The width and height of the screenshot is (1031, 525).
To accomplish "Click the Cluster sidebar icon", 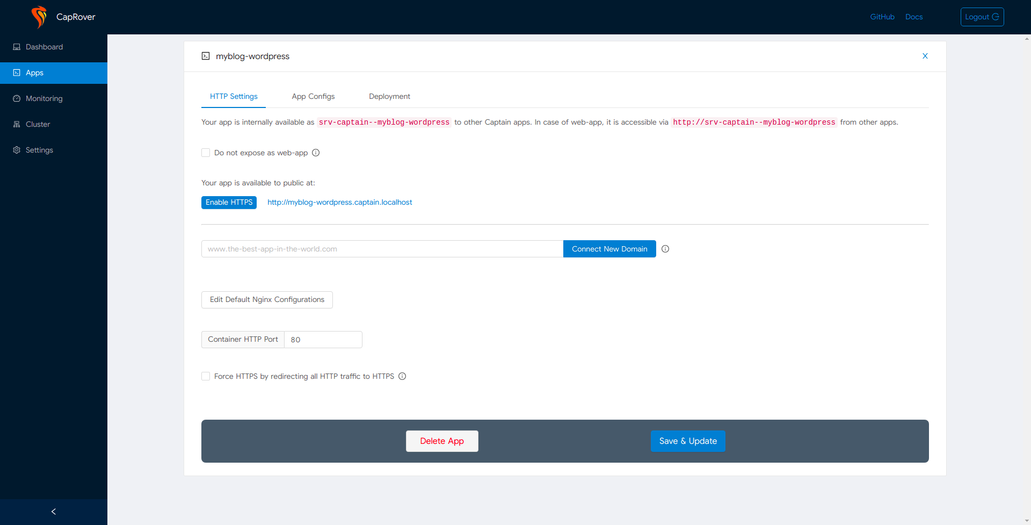I will point(16,124).
